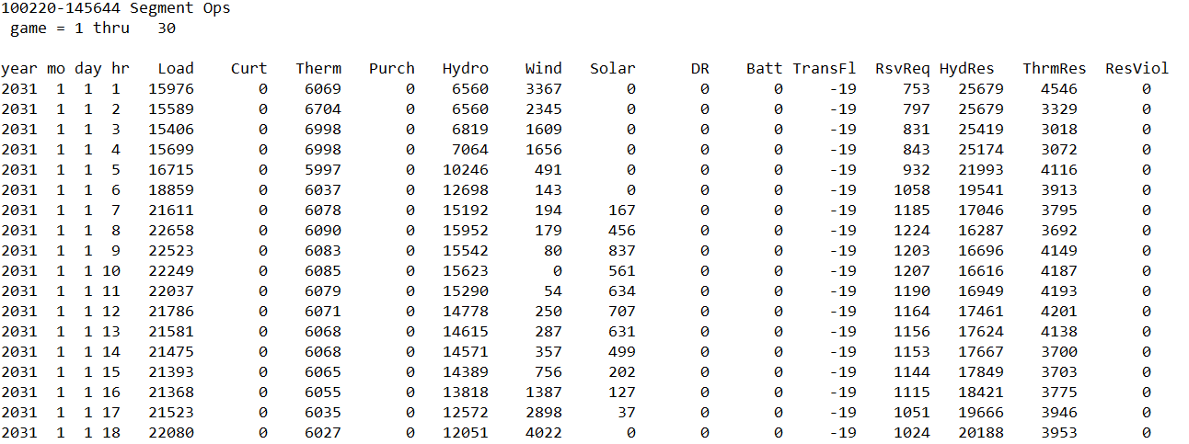Click the Solar column header
1189x444 pixels.
[612, 69]
